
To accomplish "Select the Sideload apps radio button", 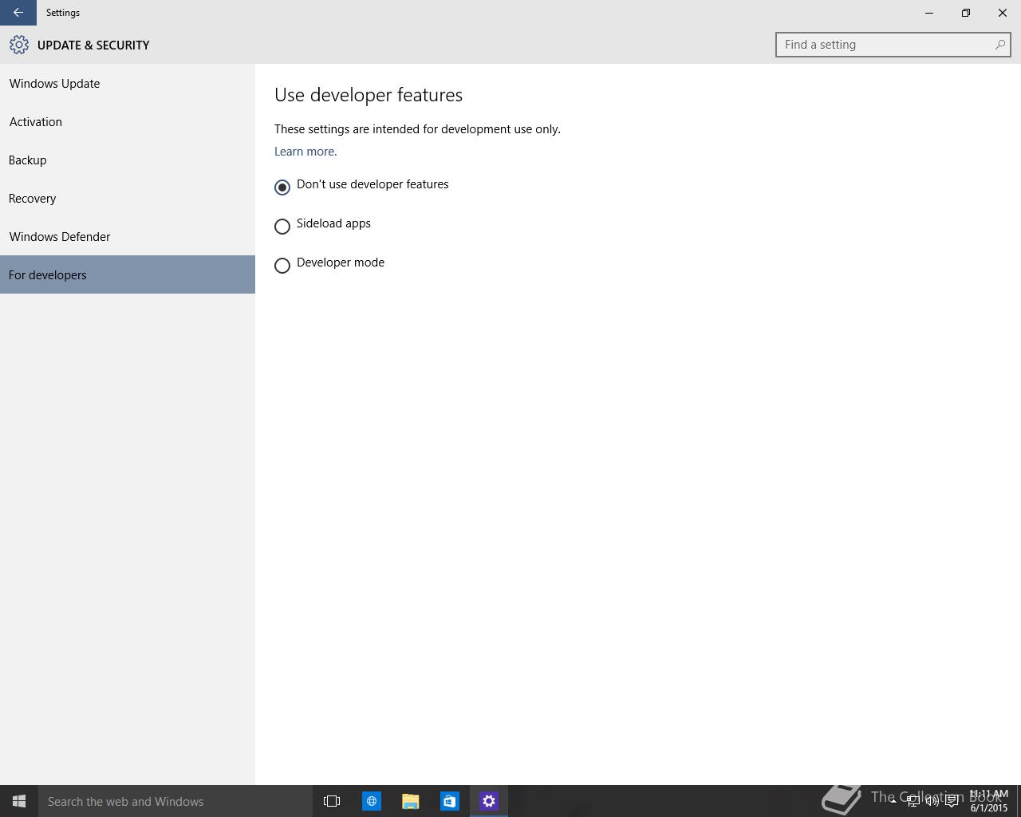I will [282, 227].
